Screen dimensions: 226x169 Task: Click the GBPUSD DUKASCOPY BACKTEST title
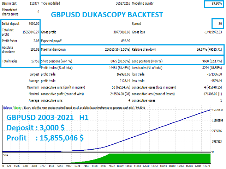[x=107, y=15]
